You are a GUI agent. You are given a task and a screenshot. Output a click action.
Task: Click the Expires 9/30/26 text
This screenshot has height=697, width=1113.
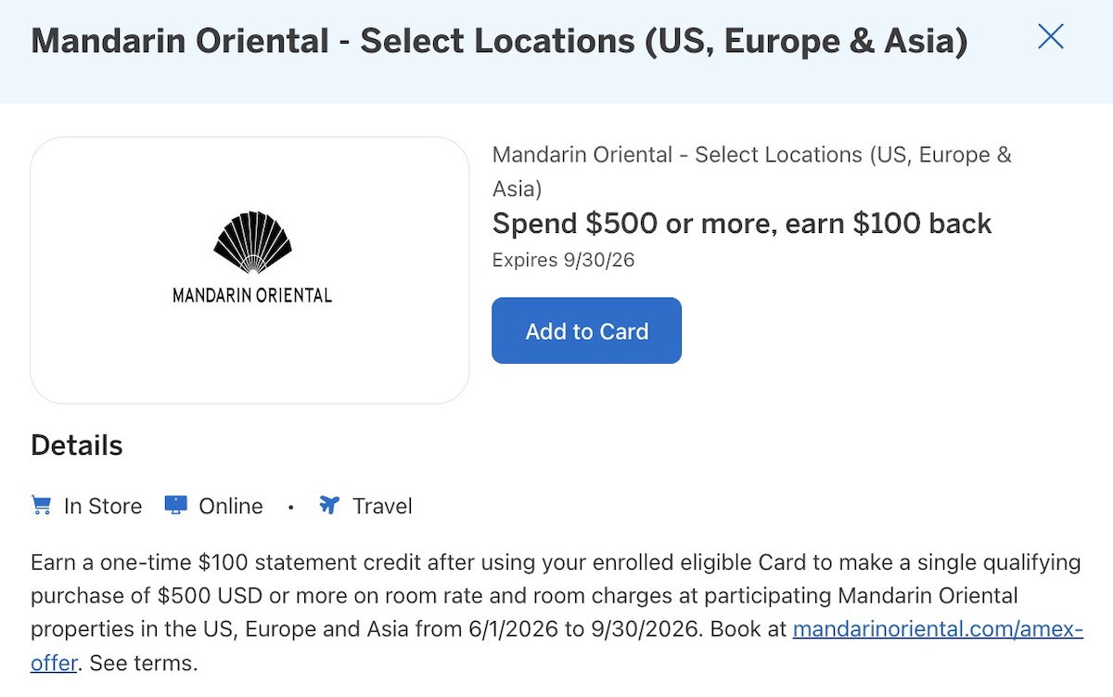coord(563,260)
